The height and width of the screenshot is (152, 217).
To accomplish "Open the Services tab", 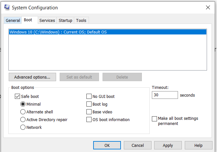I will [x=47, y=20].
